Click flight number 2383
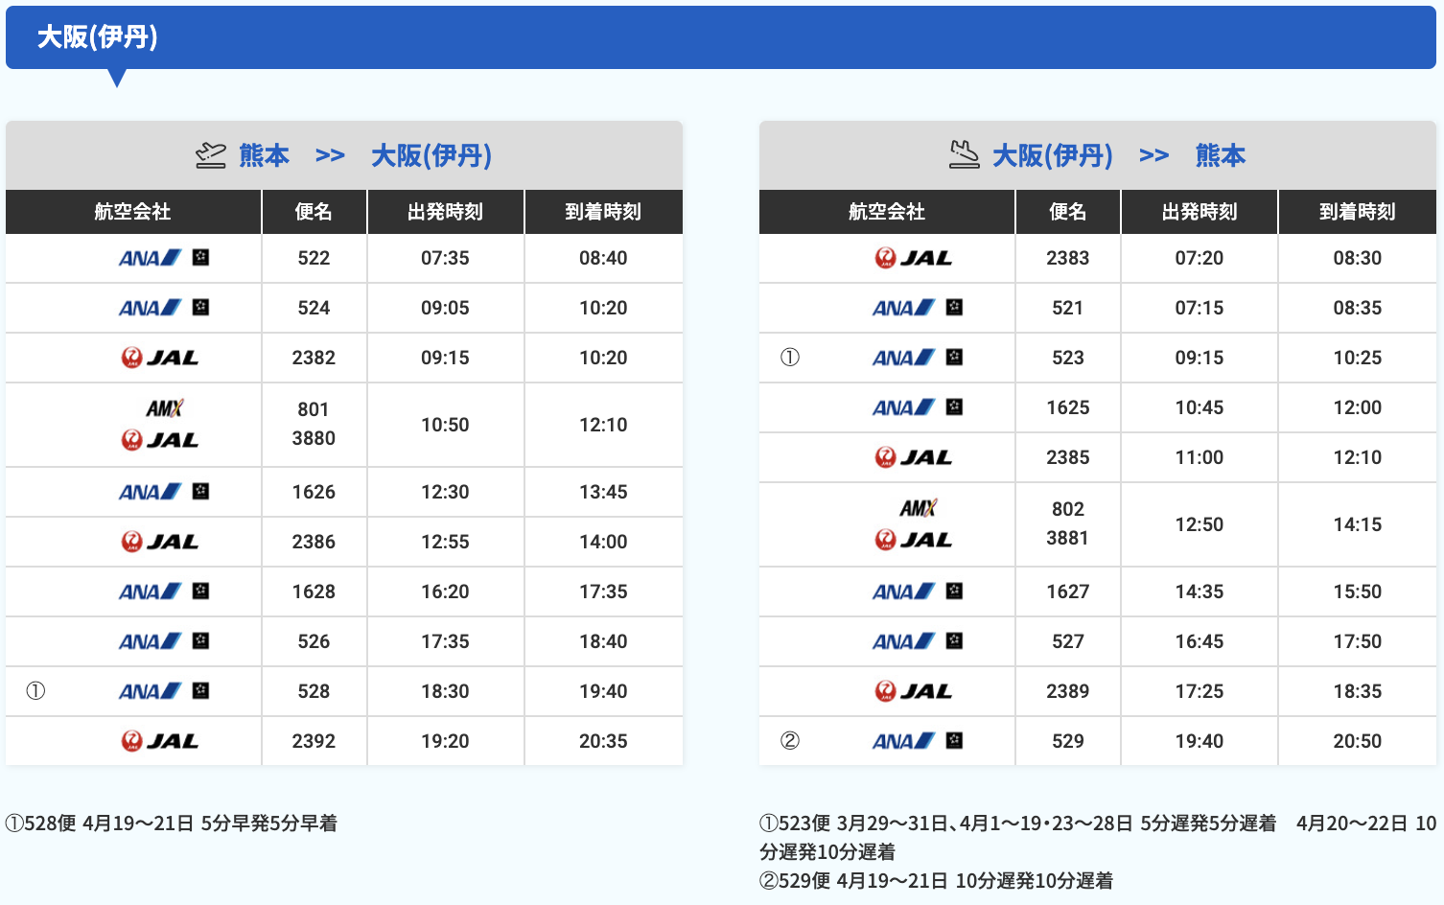The width and height of the screenshot is (1444, 905). coord(1068,258)
